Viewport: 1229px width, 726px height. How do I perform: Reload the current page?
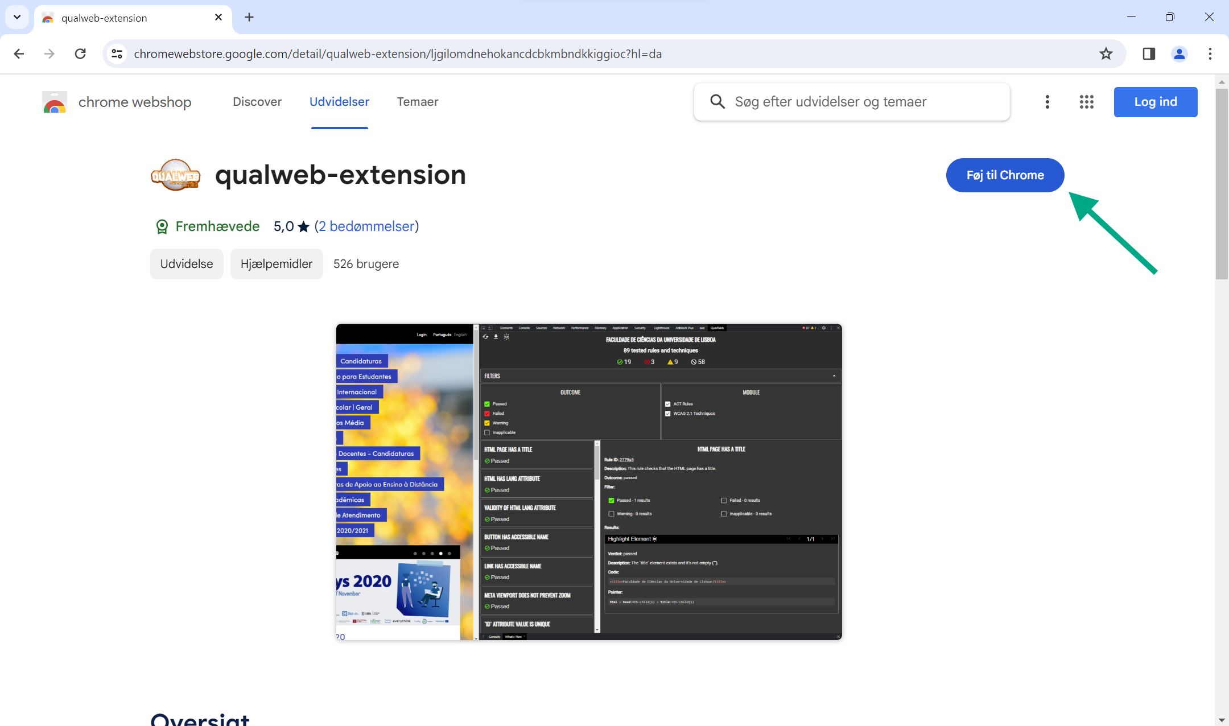pyautogui.click(x=80, y=53)
